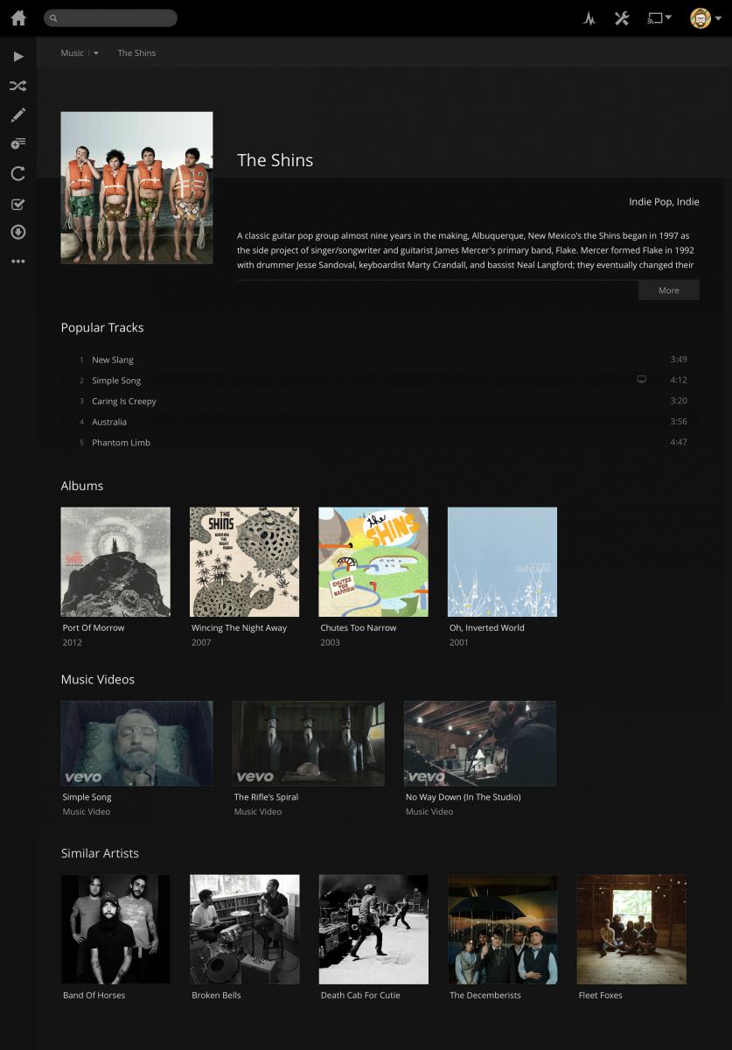This screenshot has width=732, height=1050.
Task: Click the Indie Pop, Indie genre text
Action: click(x=664, y=201)
